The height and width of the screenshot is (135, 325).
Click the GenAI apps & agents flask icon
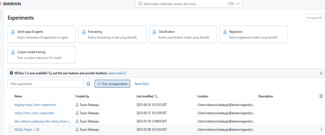(x=13, y=32)
